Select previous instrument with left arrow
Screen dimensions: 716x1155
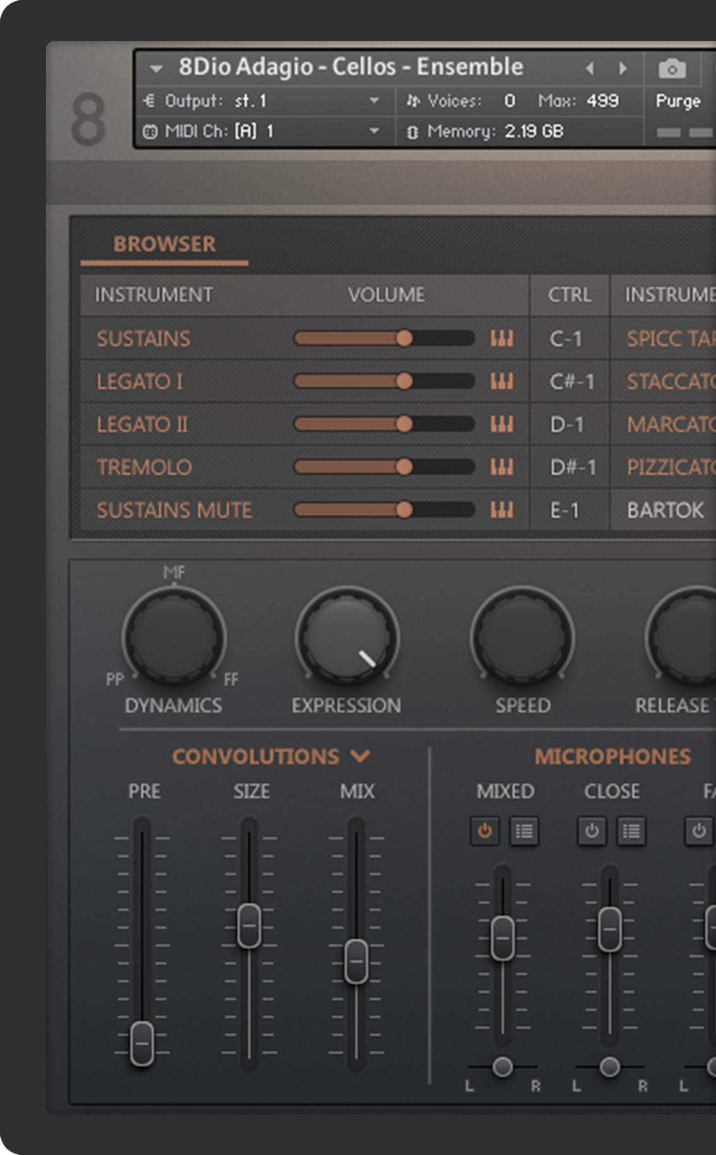pos(590,68)
